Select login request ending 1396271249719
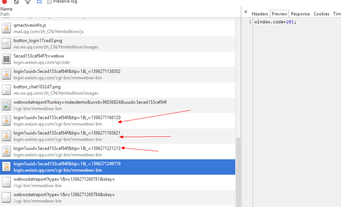Screen dimensions: 341x207 [x=117, y=167]
